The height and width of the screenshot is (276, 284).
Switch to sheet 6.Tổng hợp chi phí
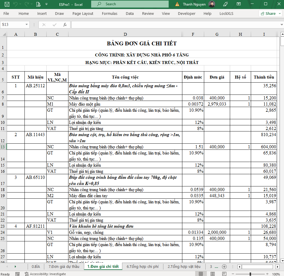142,266
